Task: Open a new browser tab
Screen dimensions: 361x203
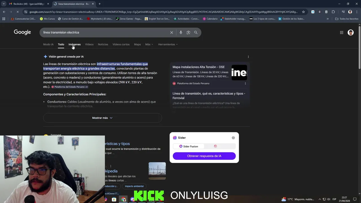Action: [x=100, y=4]
